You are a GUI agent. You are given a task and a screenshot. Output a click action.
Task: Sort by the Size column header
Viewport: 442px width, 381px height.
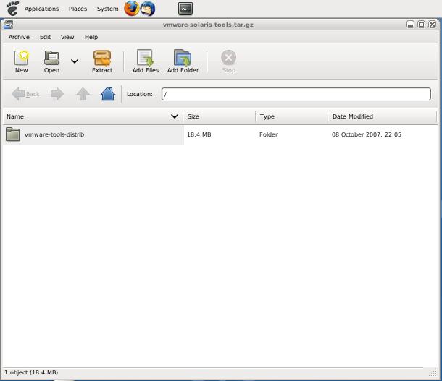219,116
